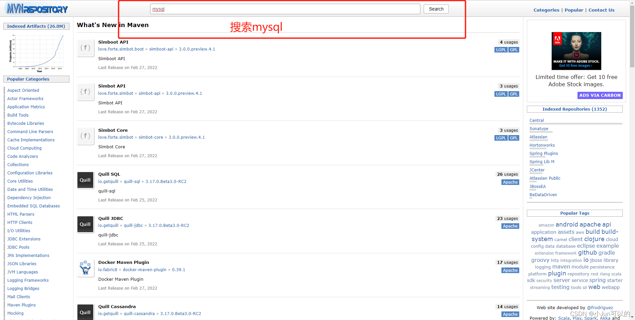635x320 pixels.
Task: Select the Configuration Libraries category
Action: click(x=30, y=173)
